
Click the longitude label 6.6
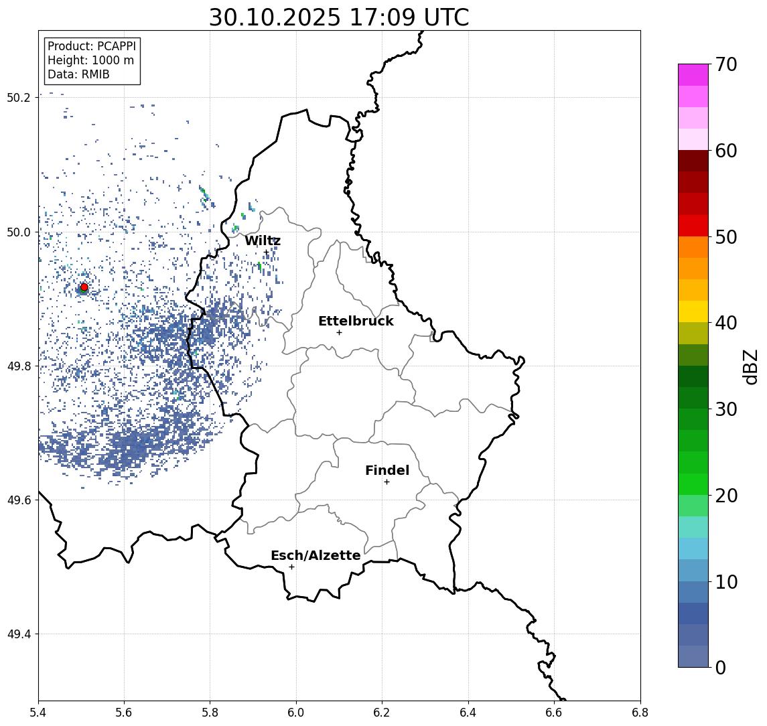coord(554,713)
